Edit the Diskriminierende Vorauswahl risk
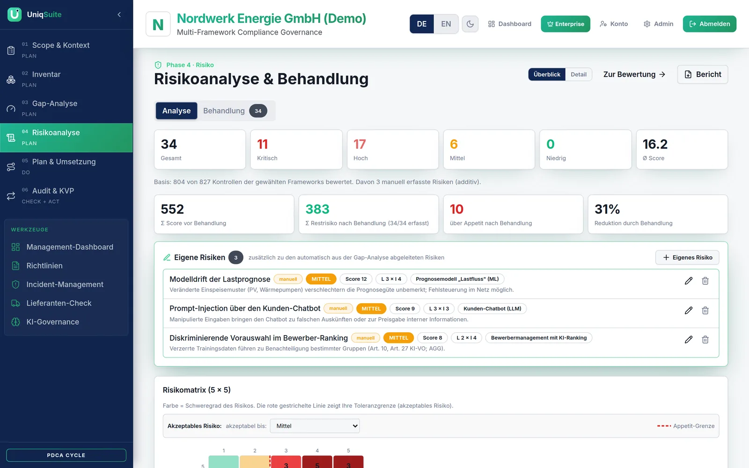 pos(689,340)
